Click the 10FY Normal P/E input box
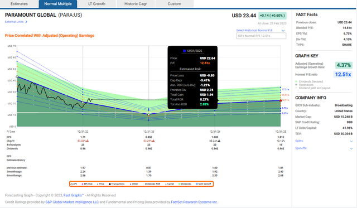Screen dimensions: 357x208 click(261, 36)
